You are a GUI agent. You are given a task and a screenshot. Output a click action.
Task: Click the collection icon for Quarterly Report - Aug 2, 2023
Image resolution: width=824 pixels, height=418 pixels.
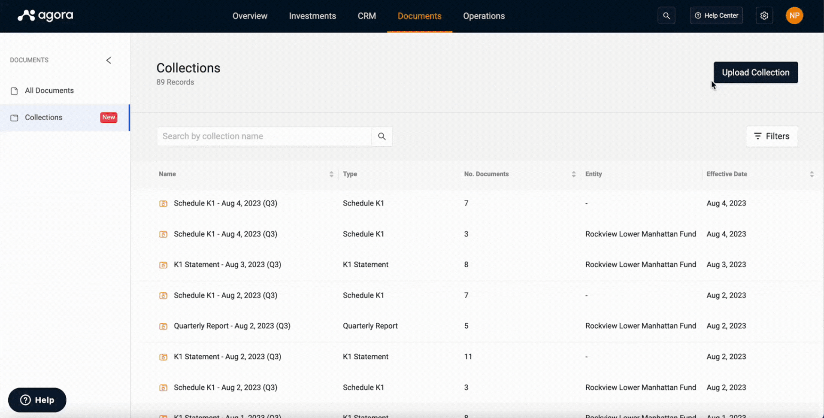coord(163,326)
